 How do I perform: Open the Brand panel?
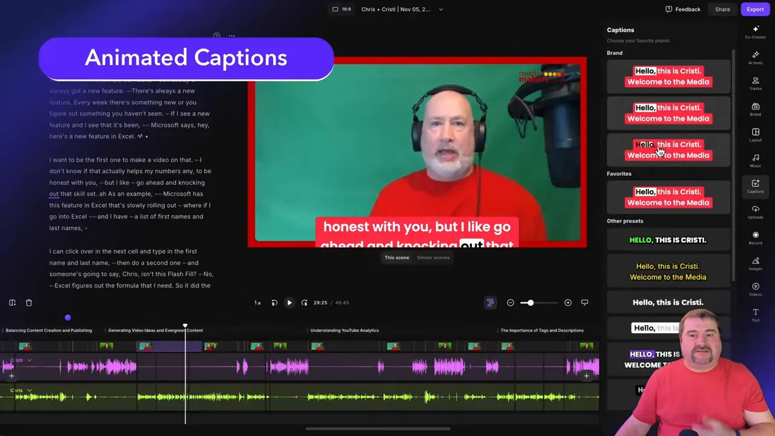756,110
